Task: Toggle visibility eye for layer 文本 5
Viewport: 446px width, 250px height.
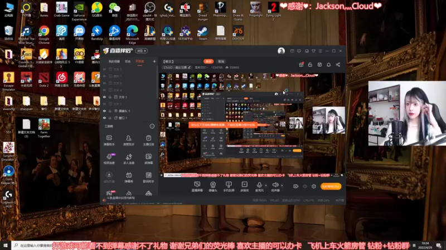Action: click(104, 69)
